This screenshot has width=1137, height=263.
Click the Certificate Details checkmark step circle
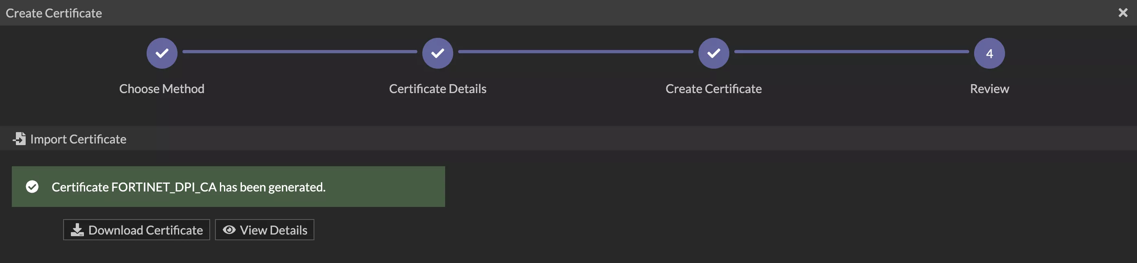[437, 53]
